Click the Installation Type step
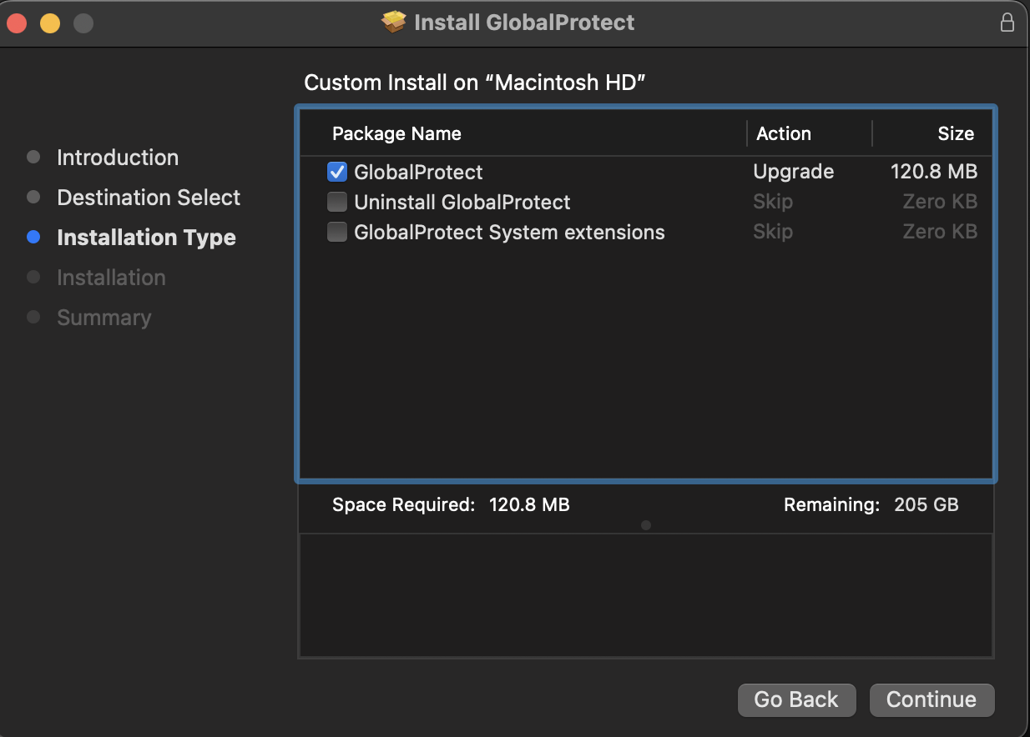 point(146,238)
